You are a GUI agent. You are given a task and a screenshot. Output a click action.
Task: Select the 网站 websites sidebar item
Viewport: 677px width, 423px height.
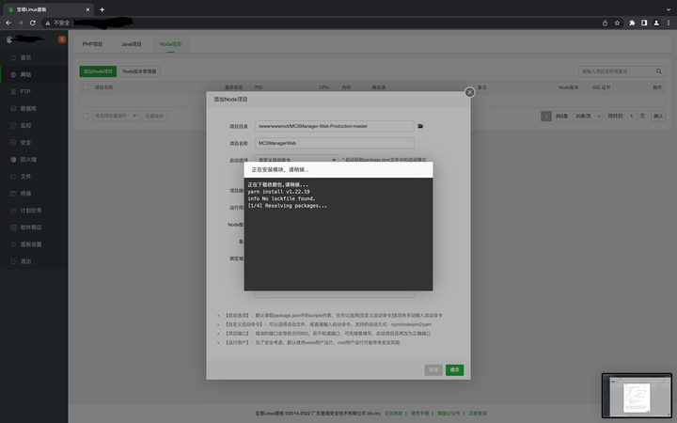pos(34,74)
